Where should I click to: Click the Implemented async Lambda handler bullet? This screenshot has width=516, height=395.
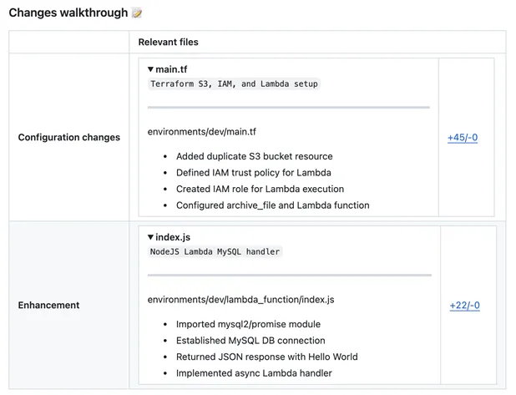[x=254, y=373]
